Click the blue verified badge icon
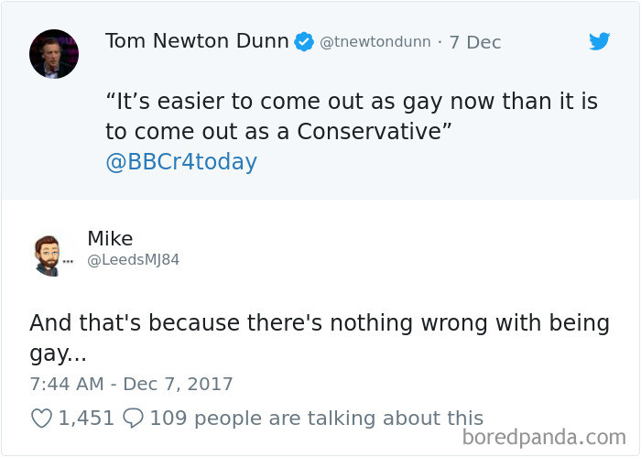641x457 pixels. click(x=304, y=42)
